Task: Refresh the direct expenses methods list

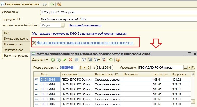Action: (111, 60)
